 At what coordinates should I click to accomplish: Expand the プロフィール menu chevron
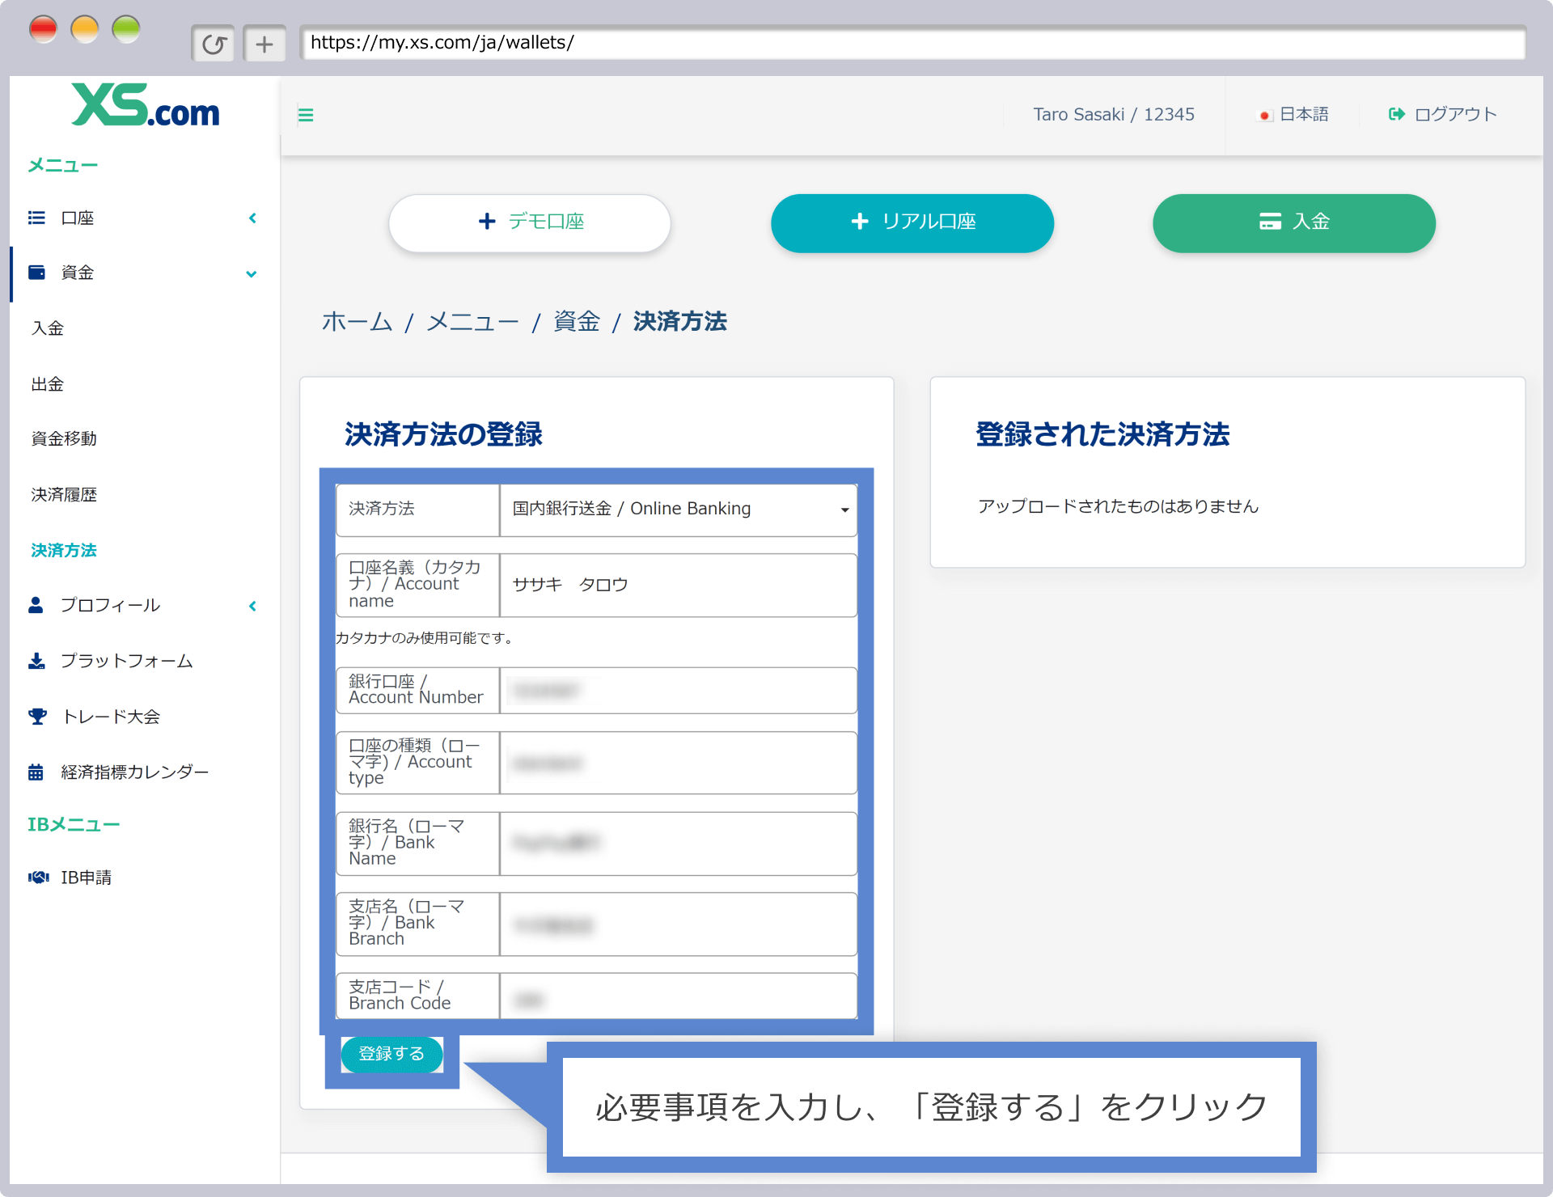(x=253, y=606)
